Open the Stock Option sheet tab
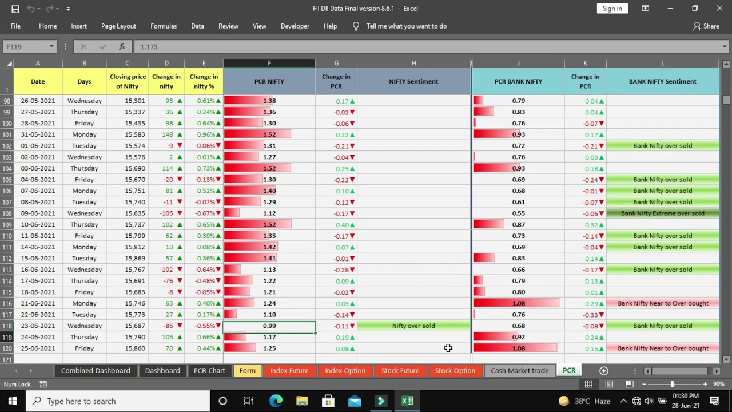This screenshot has width=732, height=412. point(455,371)
